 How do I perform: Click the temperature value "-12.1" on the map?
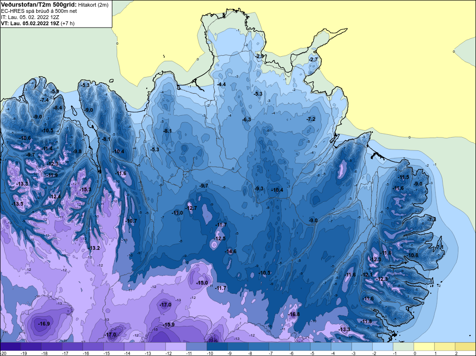[367, 275]
